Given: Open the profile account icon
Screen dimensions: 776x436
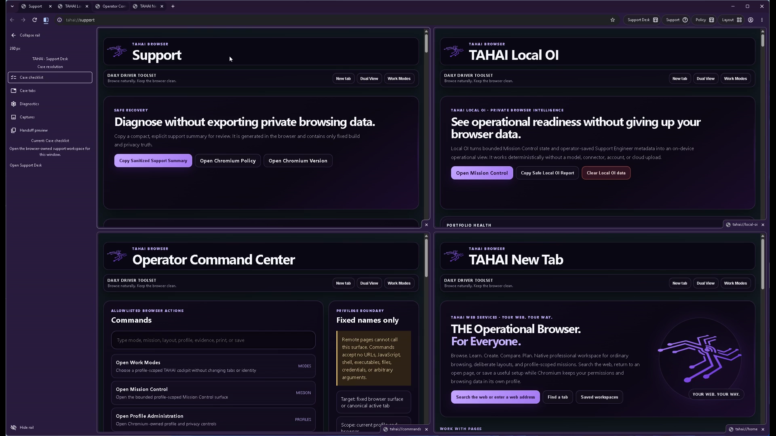Looking at the screenshot, I should [x=751, y=20].
